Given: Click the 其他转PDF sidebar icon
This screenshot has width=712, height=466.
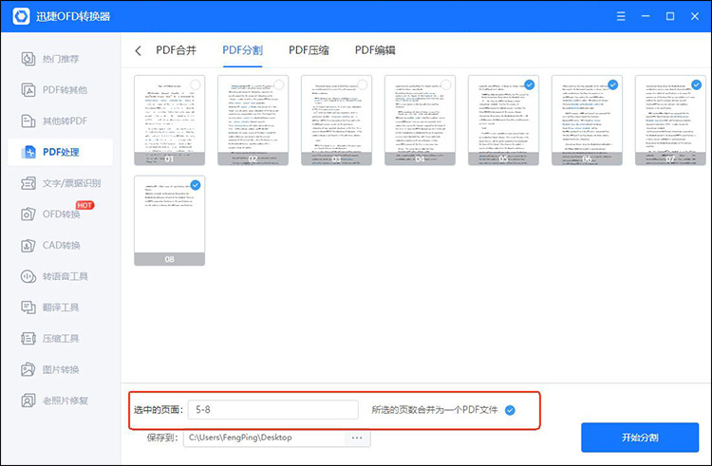Looking at the screenshot, I should point(28,121).
